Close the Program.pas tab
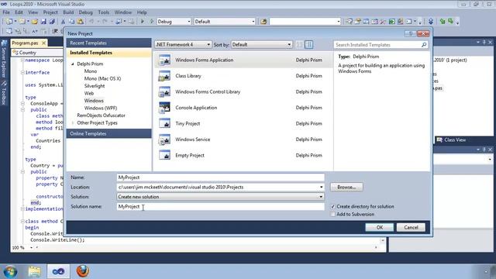The width and height of the screenshot is (496, 279). (x=44, y=43)
